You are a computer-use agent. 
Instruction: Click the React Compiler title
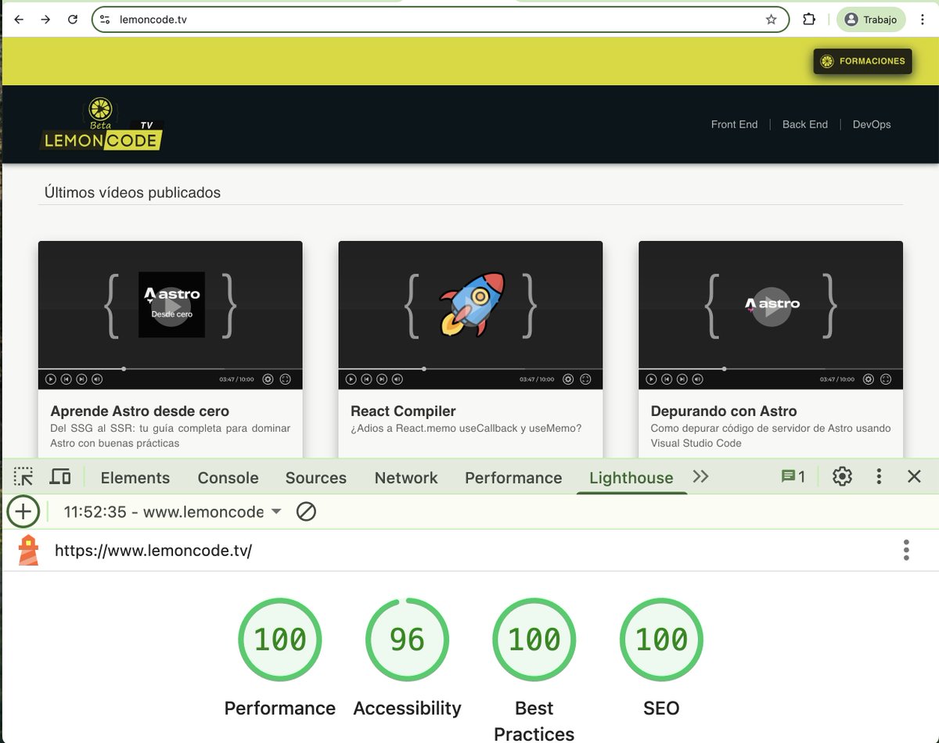[403, 411]
